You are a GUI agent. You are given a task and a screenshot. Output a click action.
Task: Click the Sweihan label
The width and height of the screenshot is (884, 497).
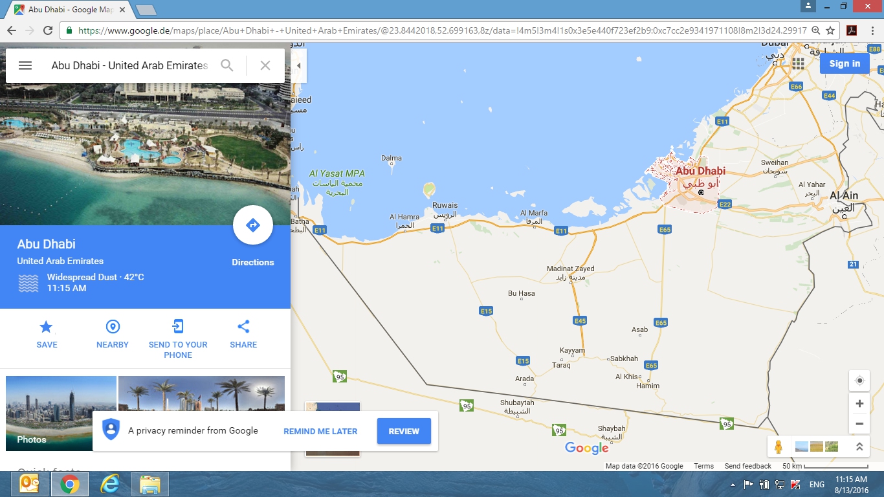[775, 163]
